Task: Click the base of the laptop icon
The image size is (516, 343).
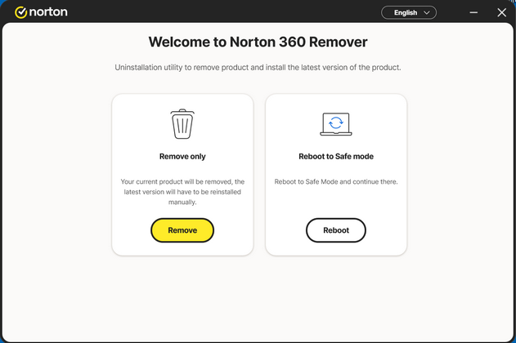Action: [335, 134]
